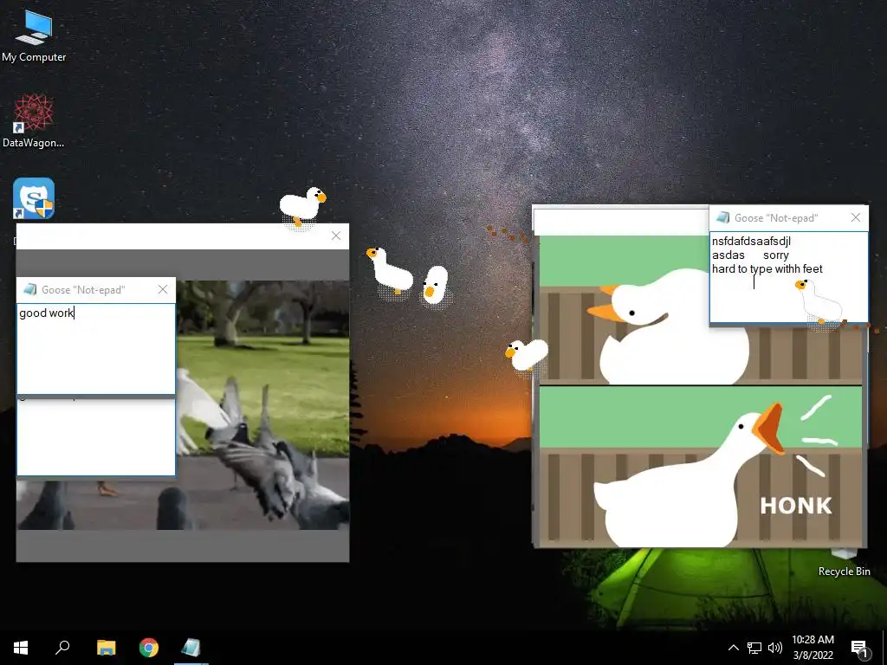Click the blank notepad behind 'good work' window

(96, 436)
